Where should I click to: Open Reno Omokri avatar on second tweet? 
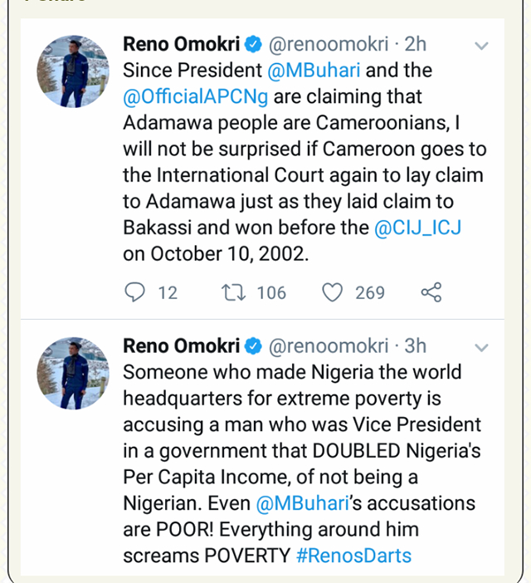(73, 373)
